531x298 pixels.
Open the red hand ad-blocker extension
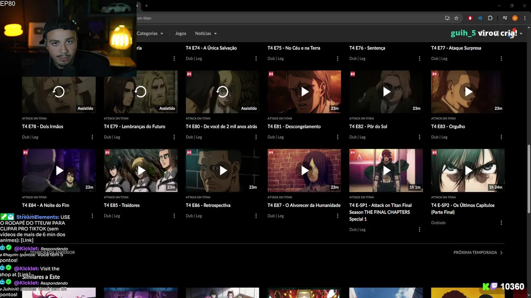(470, 18)
